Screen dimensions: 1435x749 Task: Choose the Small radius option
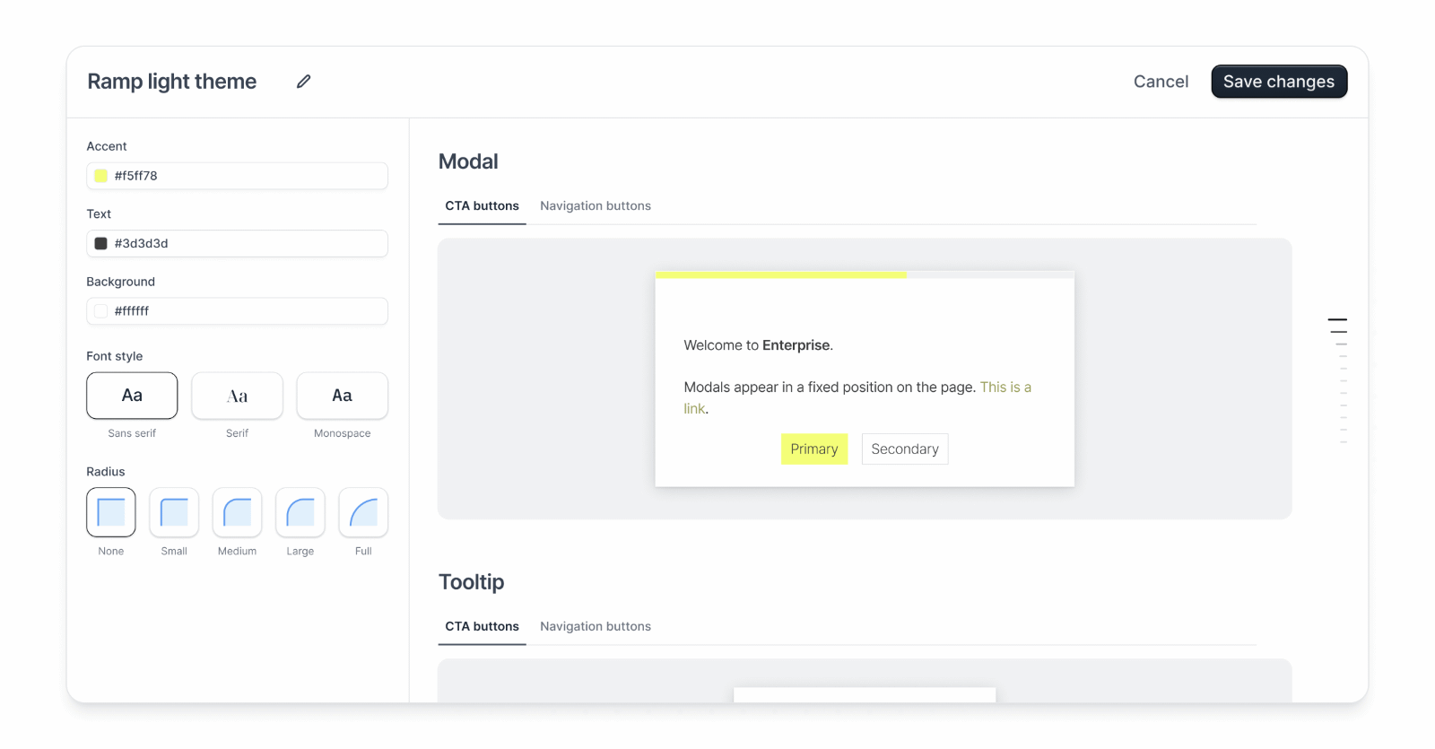coord(174,512)
